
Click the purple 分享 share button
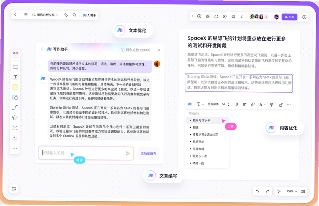[x=289, y=17]
